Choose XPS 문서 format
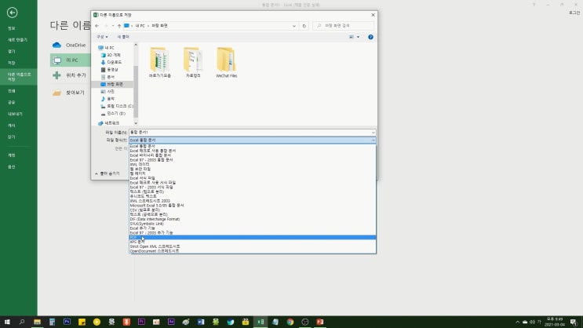 [x=253, y=242]
